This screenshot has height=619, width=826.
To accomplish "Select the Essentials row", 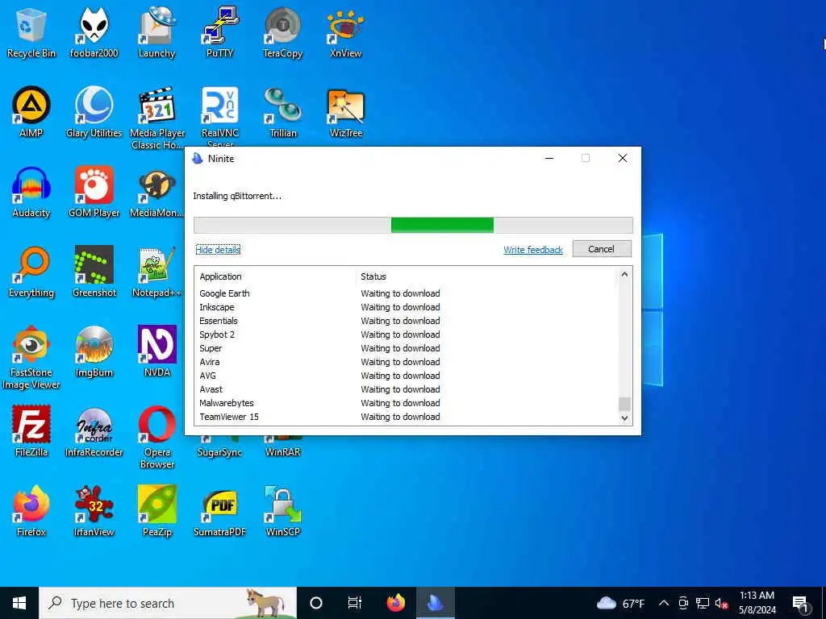I will tap(407, 321).
